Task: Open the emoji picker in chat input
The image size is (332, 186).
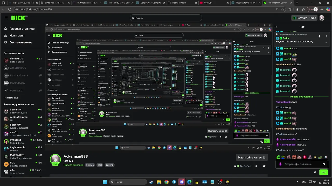Action: click(x=324, y=164)
